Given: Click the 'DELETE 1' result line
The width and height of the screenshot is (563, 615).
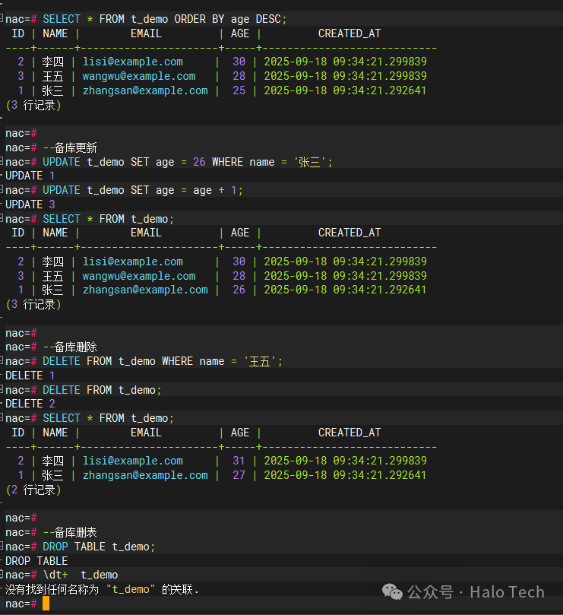Looking at the screenshot, I should click(x=30, y=376).
